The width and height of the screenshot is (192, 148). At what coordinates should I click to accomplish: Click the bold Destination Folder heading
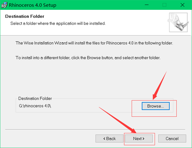point(25,16)
